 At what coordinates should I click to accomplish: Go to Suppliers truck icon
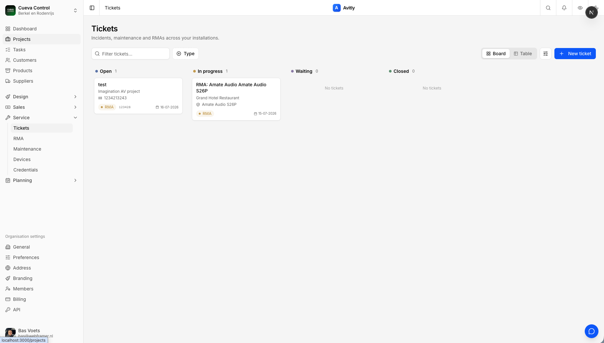[x=8, y=81]
